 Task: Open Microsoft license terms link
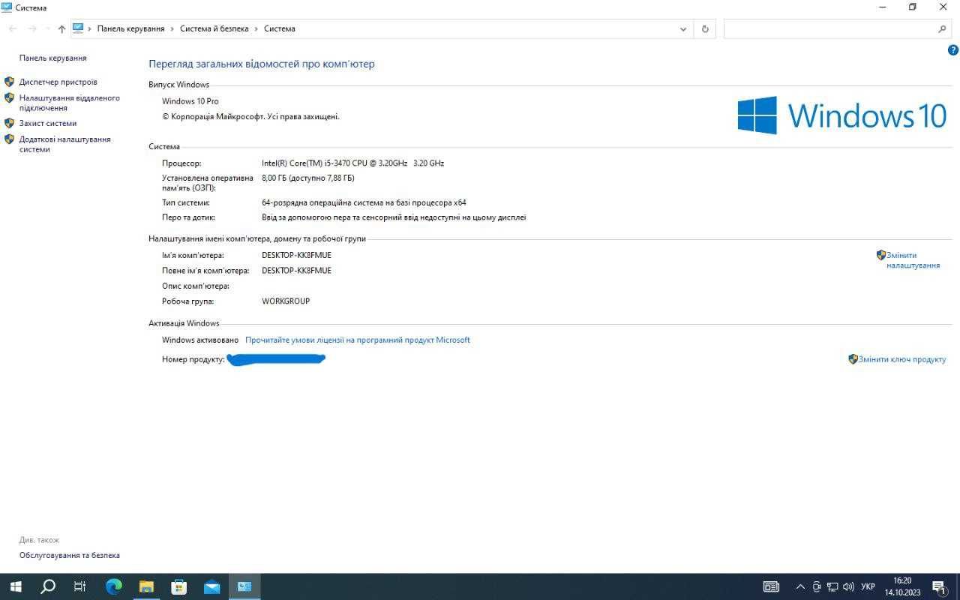[358, 340]
